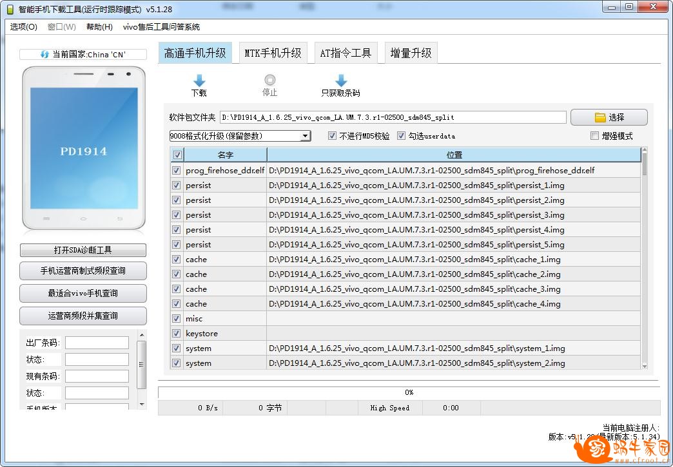673x467 pixels.
Task: Select the persist_4.img path cell
Action: click(x=454, y=229)
